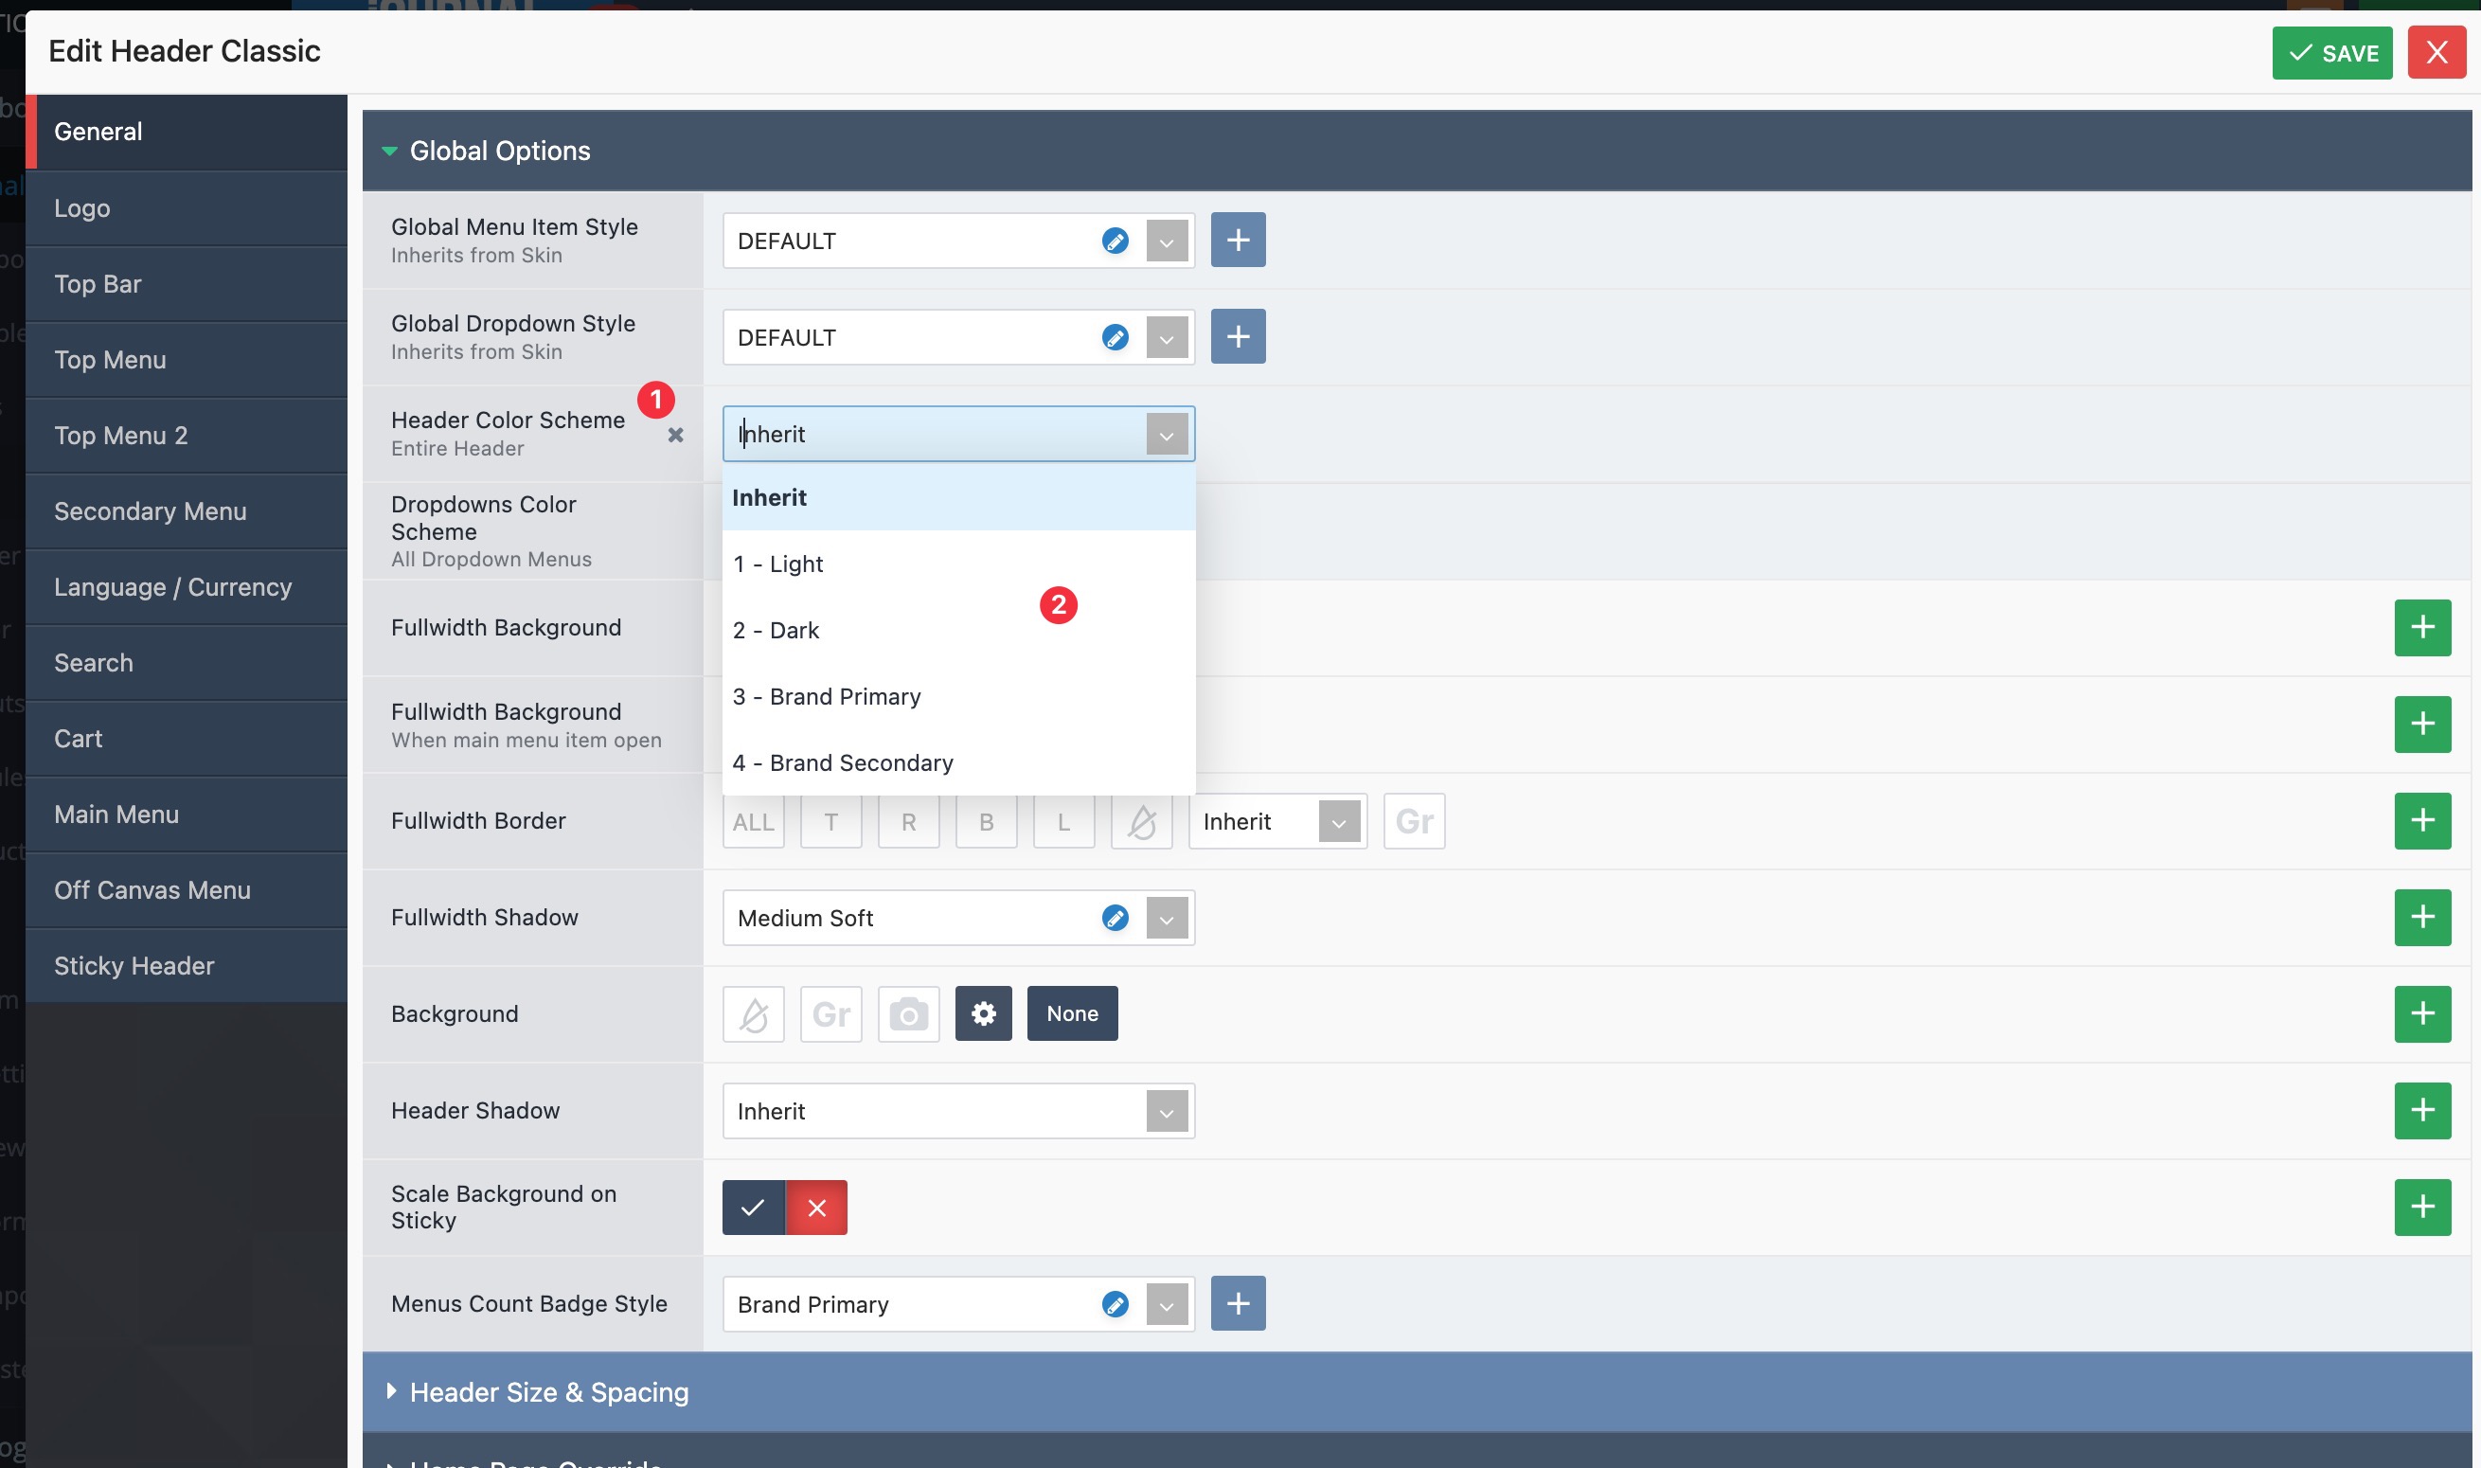This screenshot has width=2481, height=1468.
Task: Toggle left side of Fullwidth Border
Action: click(1063, 821)
